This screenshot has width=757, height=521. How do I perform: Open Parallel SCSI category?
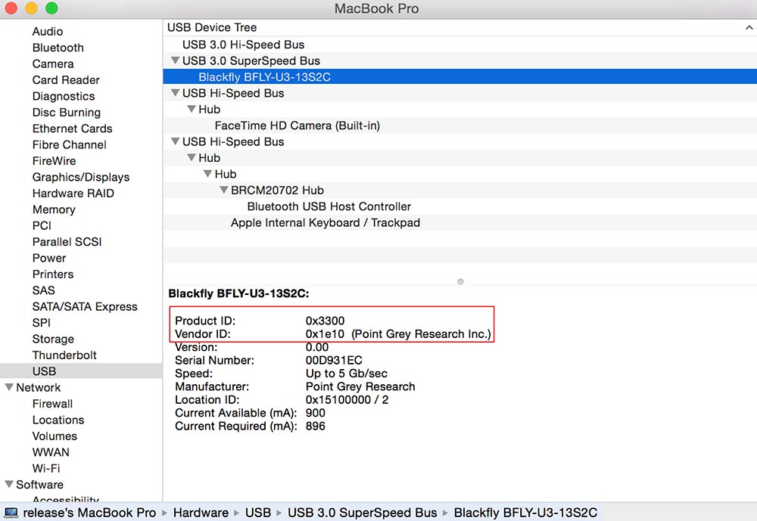pyautogui.click(x=67, y=242)
